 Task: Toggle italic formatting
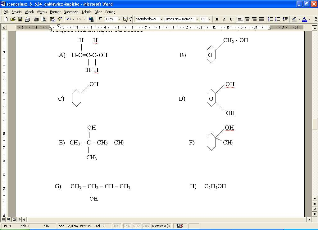pyautogui.click(x=224, y=19)
